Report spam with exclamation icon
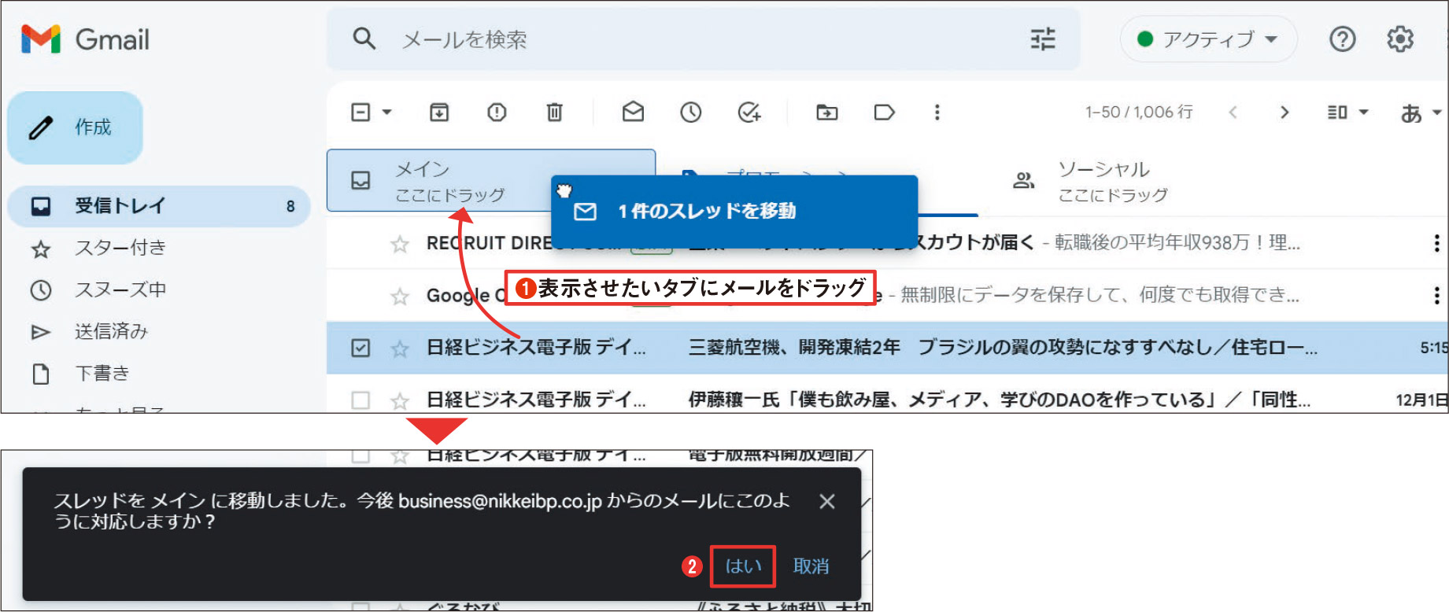This screenshot has height=612, width=1449. pos(497,112)
